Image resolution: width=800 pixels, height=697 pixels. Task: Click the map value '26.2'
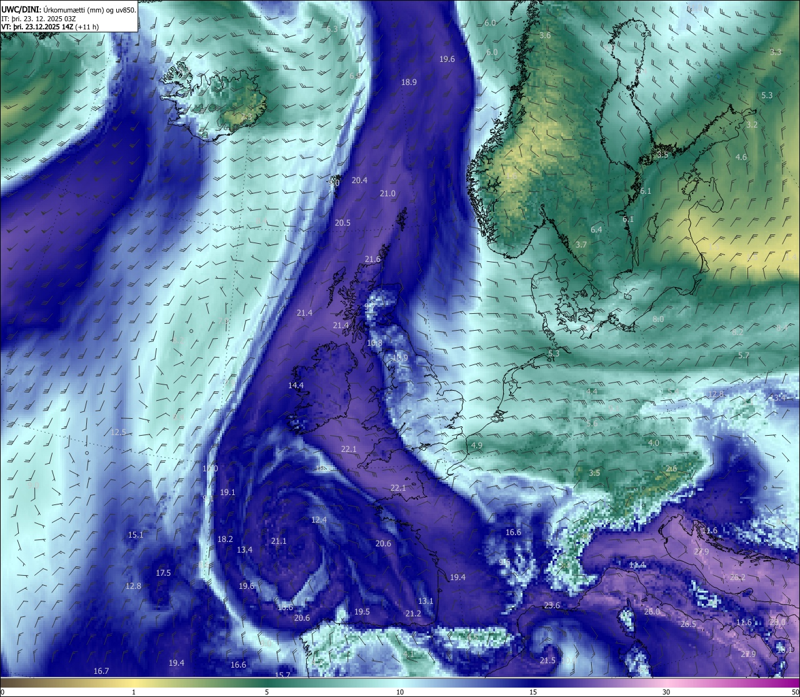pyautogui.click(x=737, y=578)
